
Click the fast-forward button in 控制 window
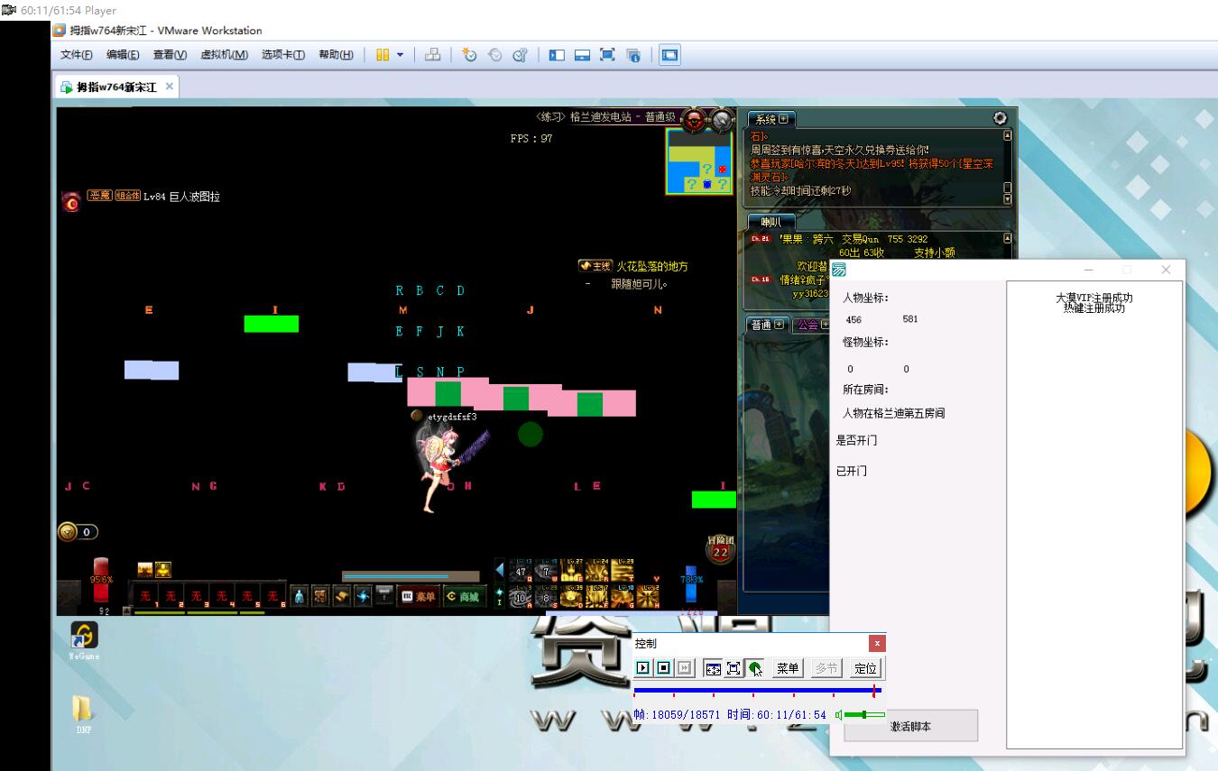(x=685, y=668)
